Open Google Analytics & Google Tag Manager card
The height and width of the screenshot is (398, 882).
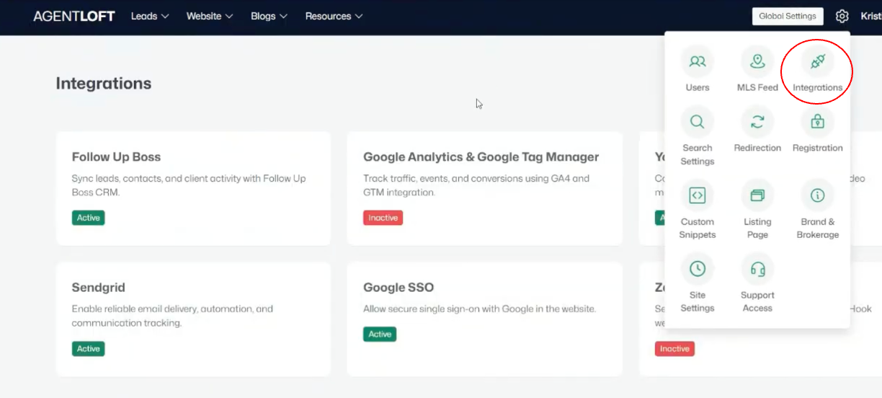[x=485, y=188]
